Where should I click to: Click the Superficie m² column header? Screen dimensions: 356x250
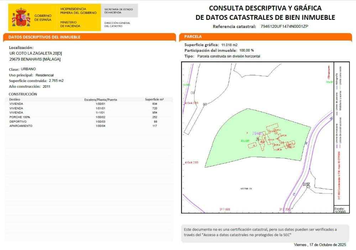tap(154, 99)
